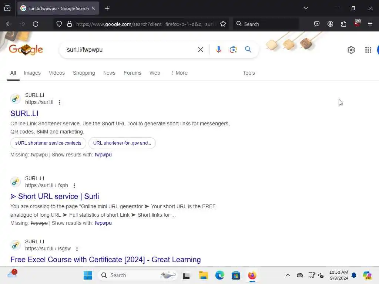Click the uBlock extension badge icon
The height and width of the screenshot is (284, 379).
point(357,23)
